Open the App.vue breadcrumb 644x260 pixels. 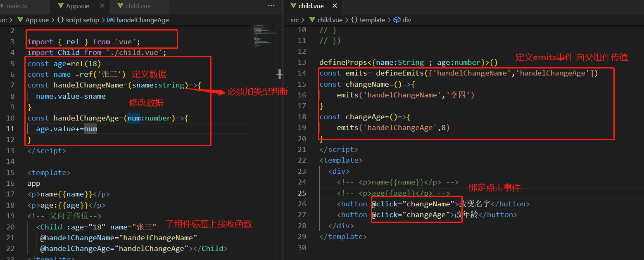(37, 20)
